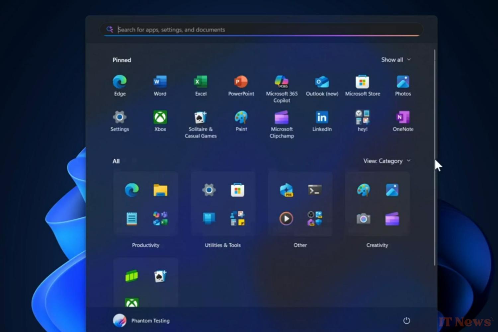Open the power button menu
The width and height of the screenshot is (498, 332).
click(x=407, y=321)
